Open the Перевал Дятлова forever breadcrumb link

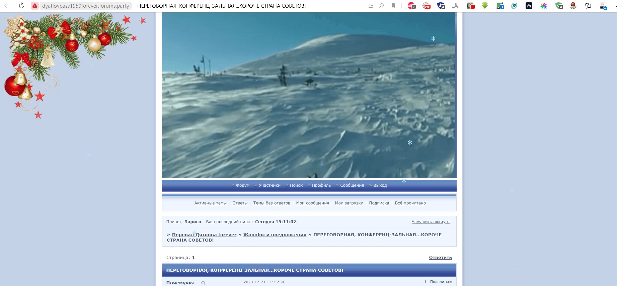[204, 235]
